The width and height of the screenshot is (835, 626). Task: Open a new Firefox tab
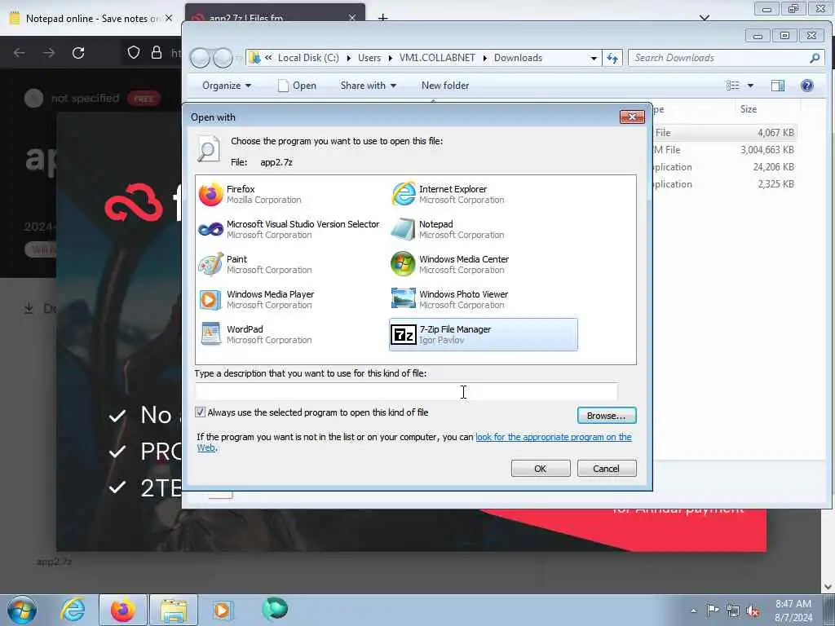pyautogui.click(x=382, y=18)
